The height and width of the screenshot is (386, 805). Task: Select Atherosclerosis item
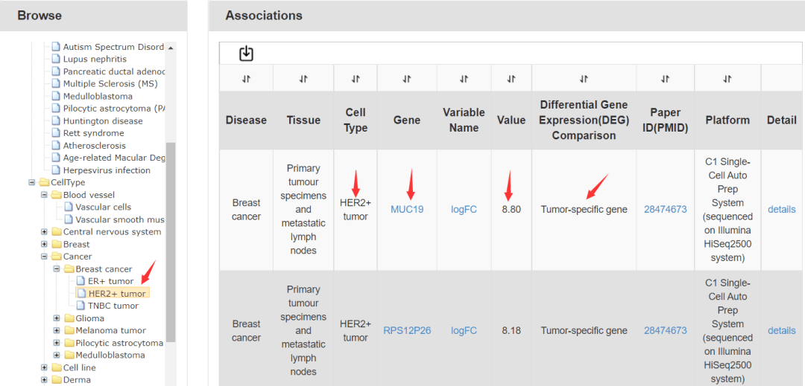click(x=95, y=145)
